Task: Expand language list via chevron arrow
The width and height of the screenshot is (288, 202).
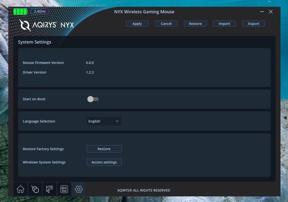Action: coord(117,121)
